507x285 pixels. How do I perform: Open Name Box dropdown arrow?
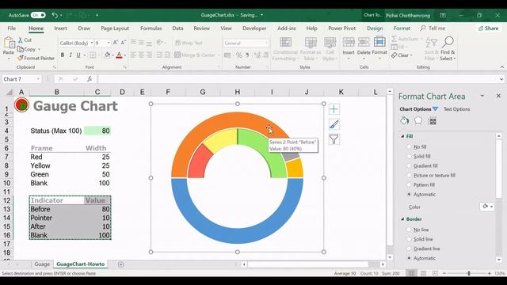point(38,79)
